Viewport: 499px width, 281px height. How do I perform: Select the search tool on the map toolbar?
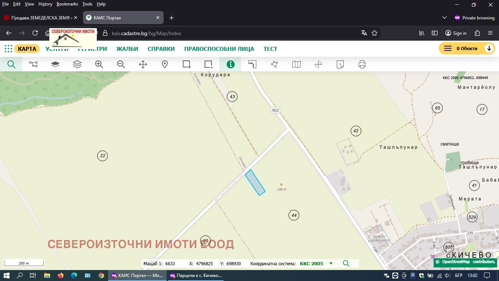11,64
